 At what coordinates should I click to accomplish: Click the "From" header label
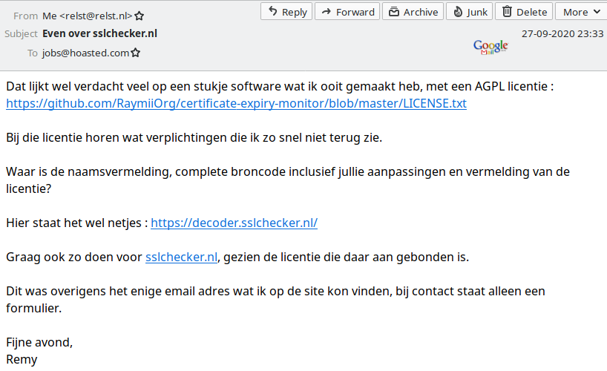point(25,16)
